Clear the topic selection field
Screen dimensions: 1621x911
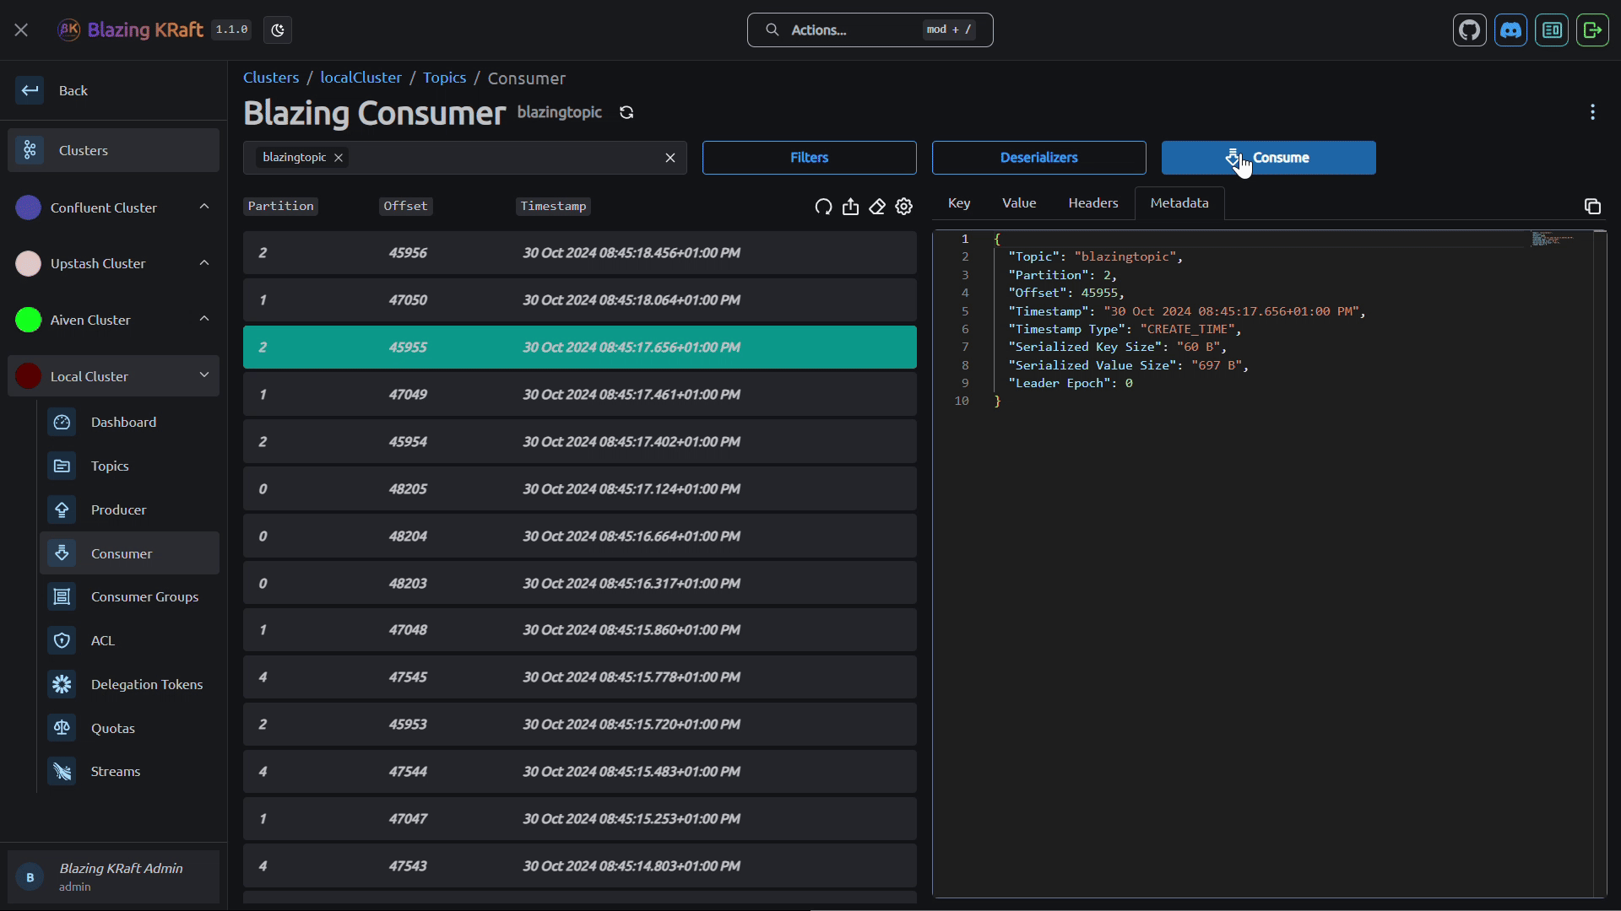pos(670,158)
